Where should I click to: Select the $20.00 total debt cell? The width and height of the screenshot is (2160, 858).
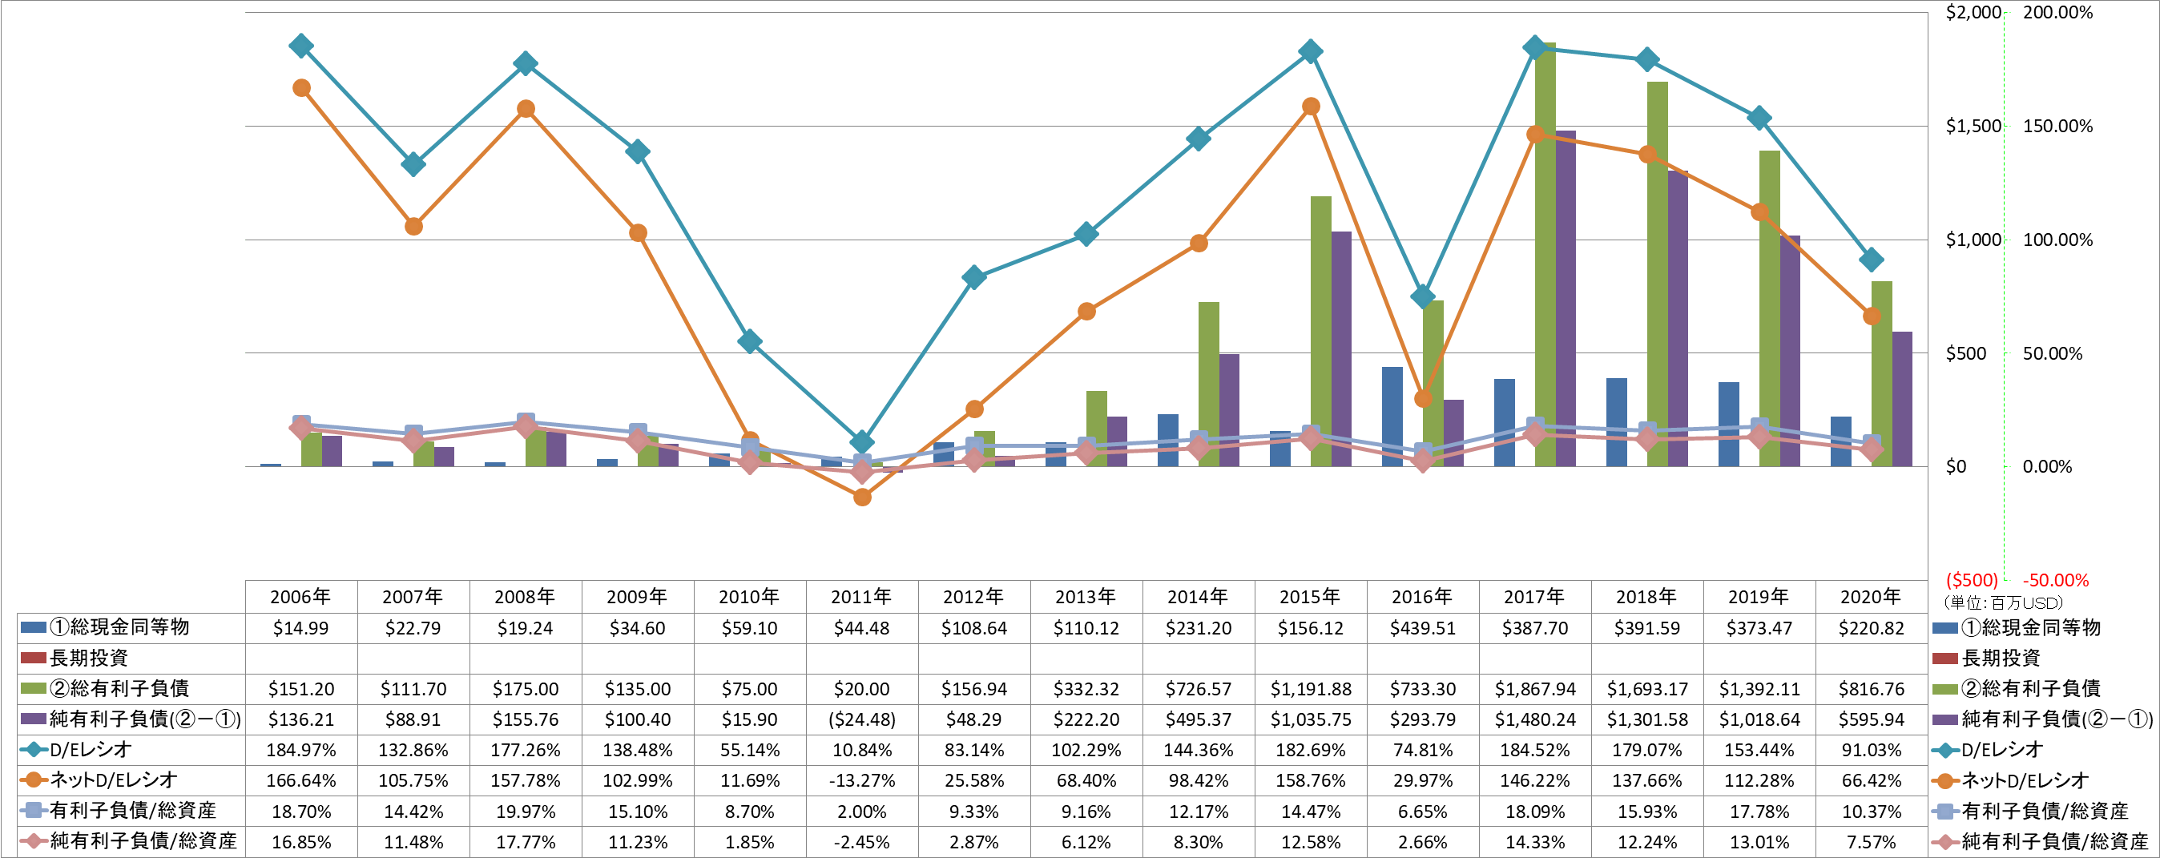tap(862, 690)
